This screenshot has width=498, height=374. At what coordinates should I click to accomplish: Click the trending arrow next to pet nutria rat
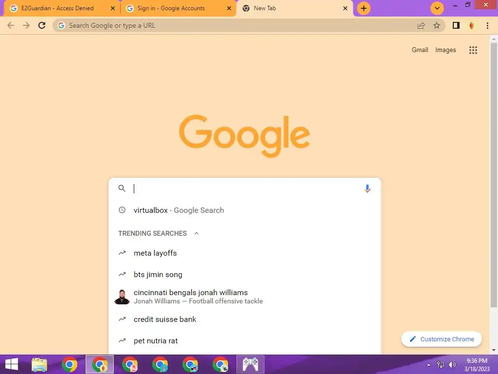(122, 340)
